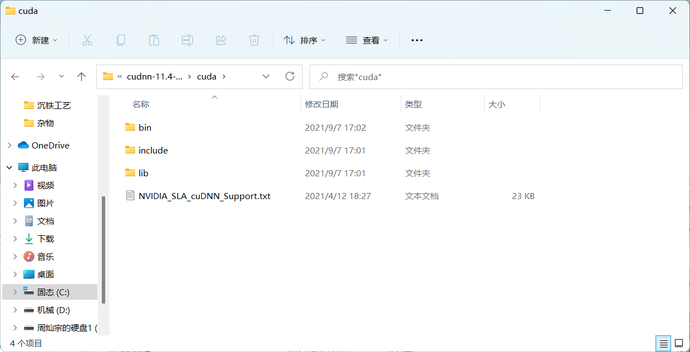Collapse the 此电脑 tree node
The height and width of the screenshot is (352, 690).
pos(9,167)
